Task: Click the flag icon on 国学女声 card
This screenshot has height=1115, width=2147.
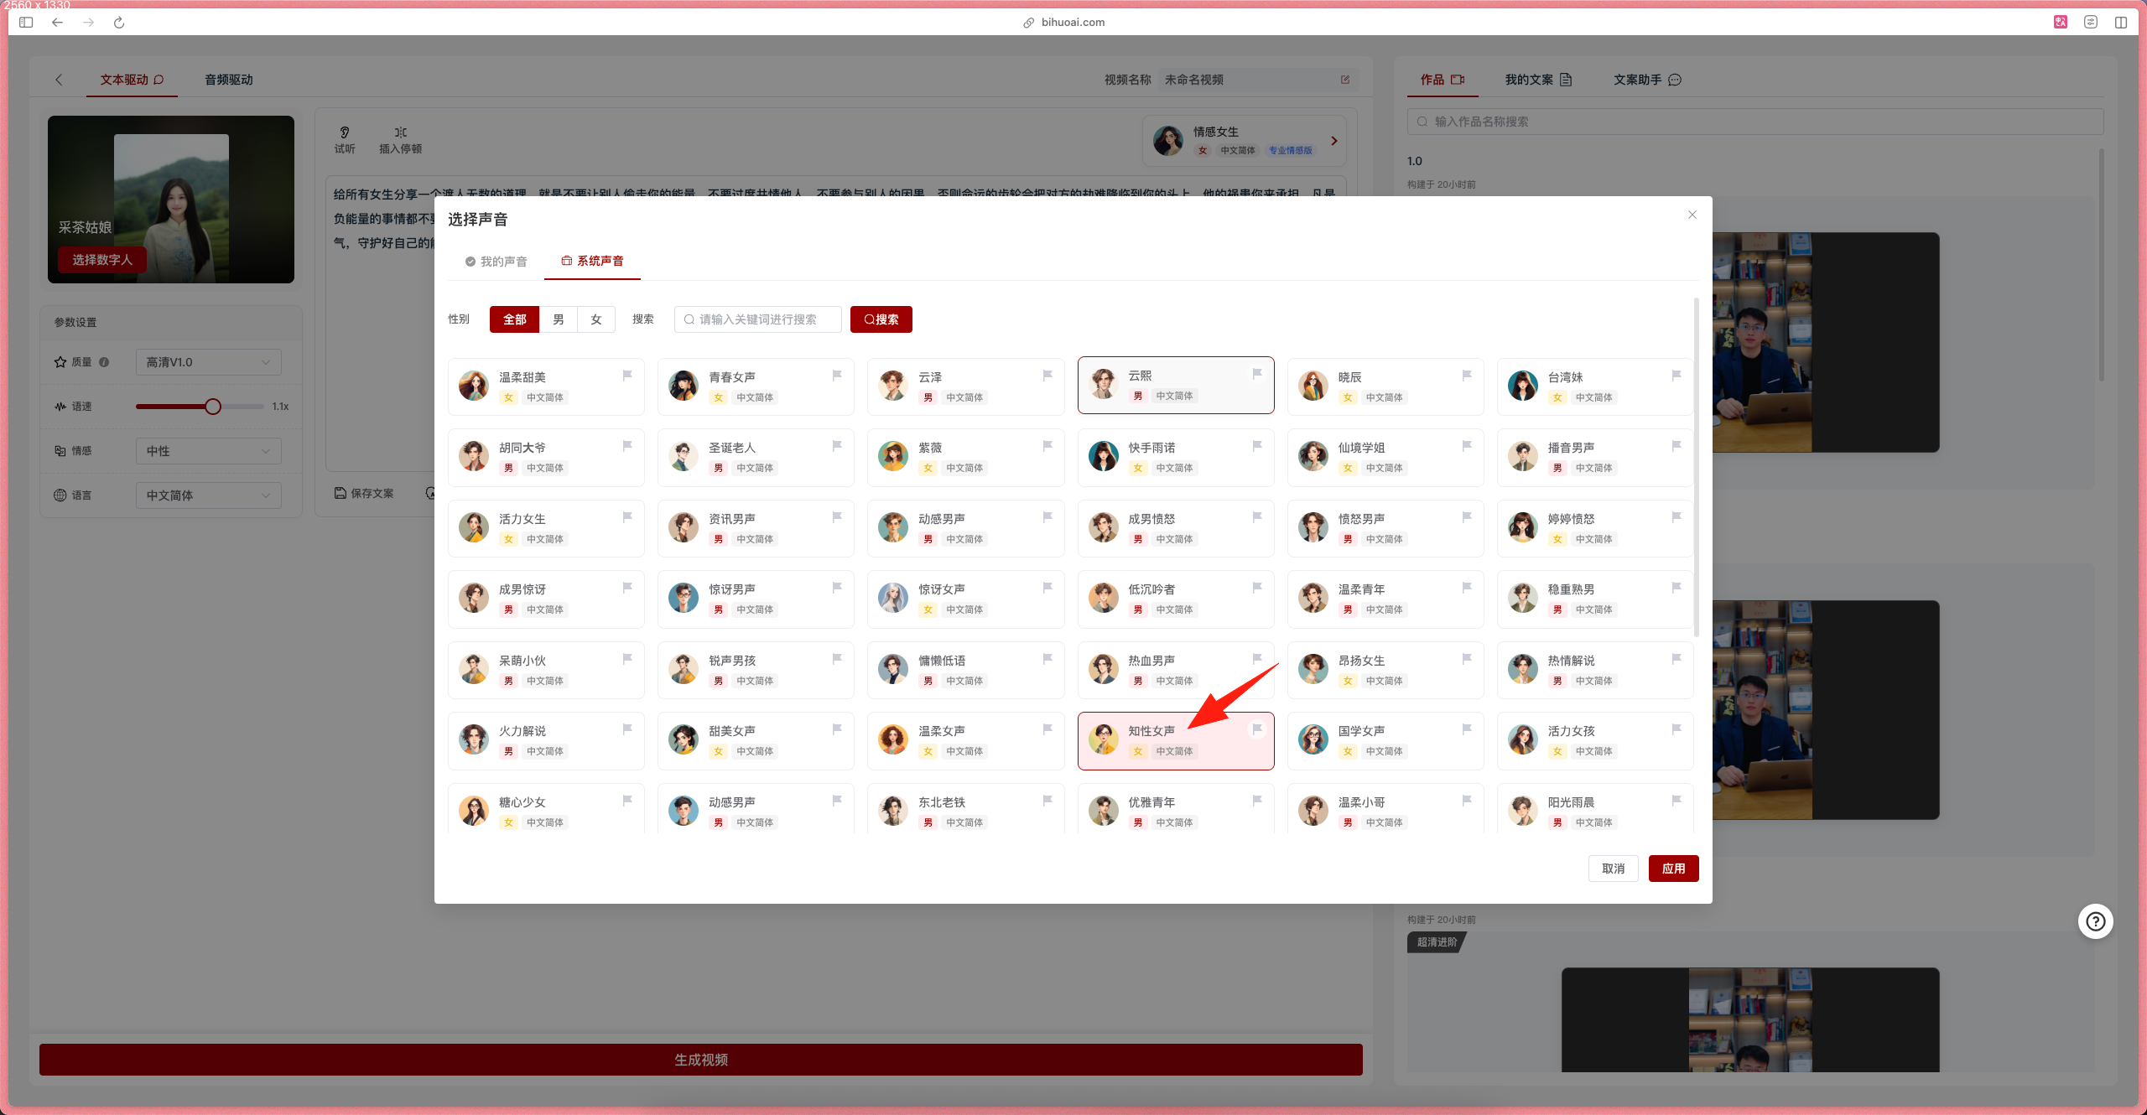Action: pyautogui.click(x=1467, y=729)
